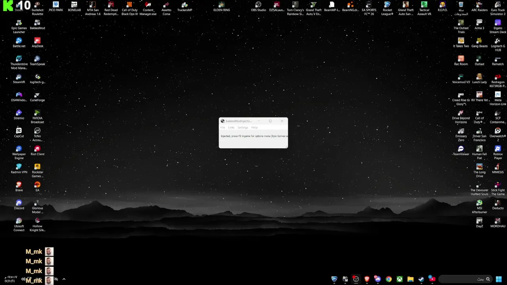Open the Windows Start button in taskbar
The image size is (507, 285).
(x=499, y=279)
